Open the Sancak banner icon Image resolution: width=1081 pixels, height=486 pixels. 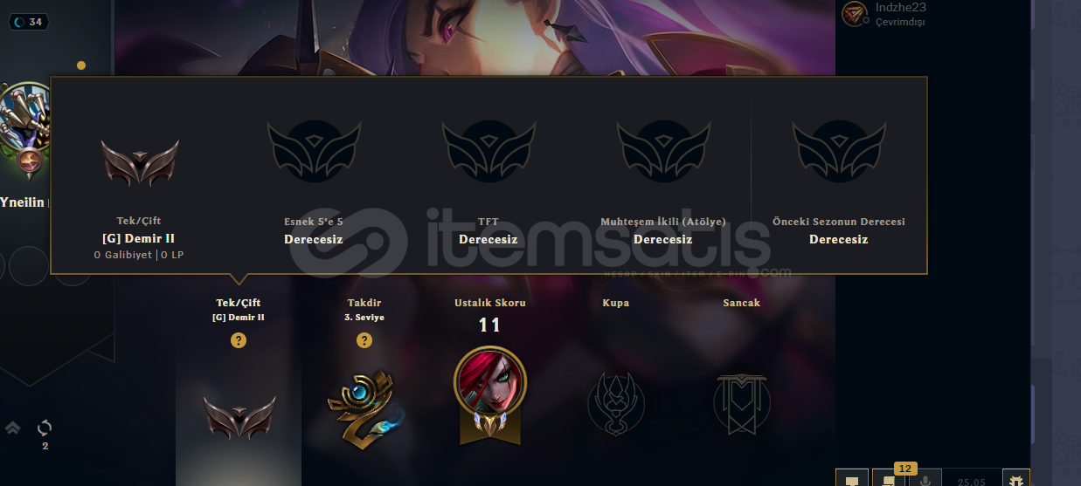click(742, 404)
